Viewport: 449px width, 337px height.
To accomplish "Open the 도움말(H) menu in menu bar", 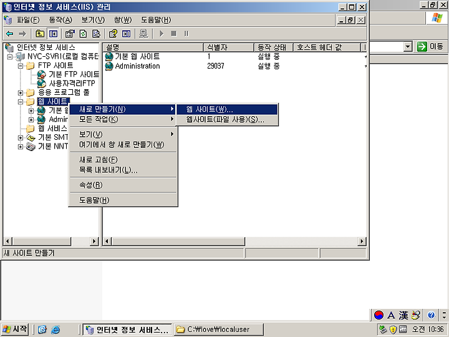I will click(156, 20).
